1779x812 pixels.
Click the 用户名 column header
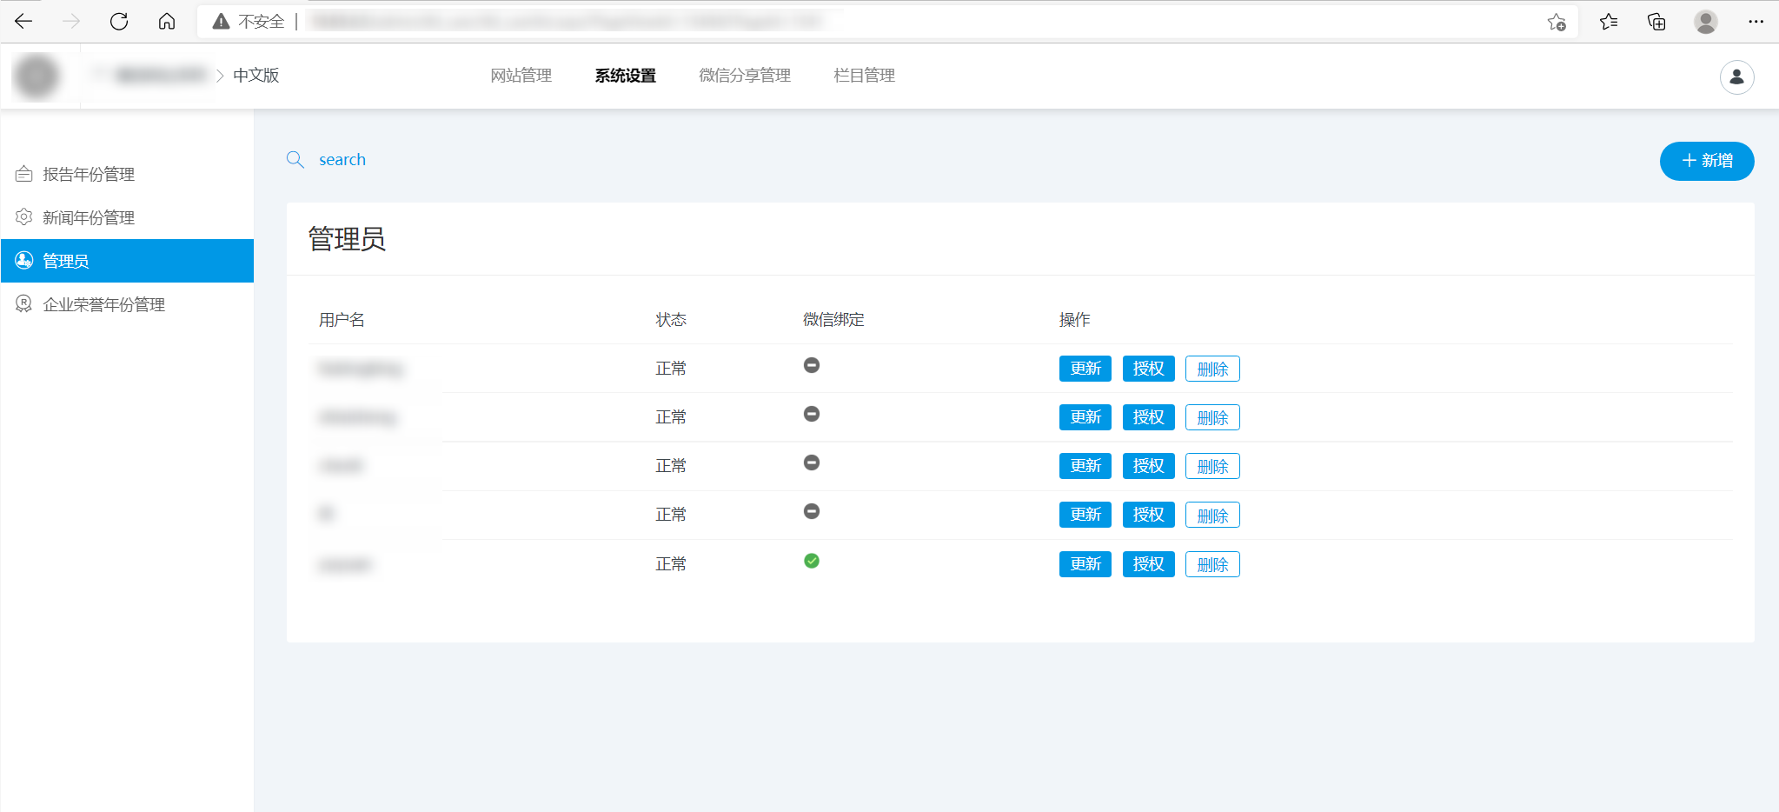342,320
